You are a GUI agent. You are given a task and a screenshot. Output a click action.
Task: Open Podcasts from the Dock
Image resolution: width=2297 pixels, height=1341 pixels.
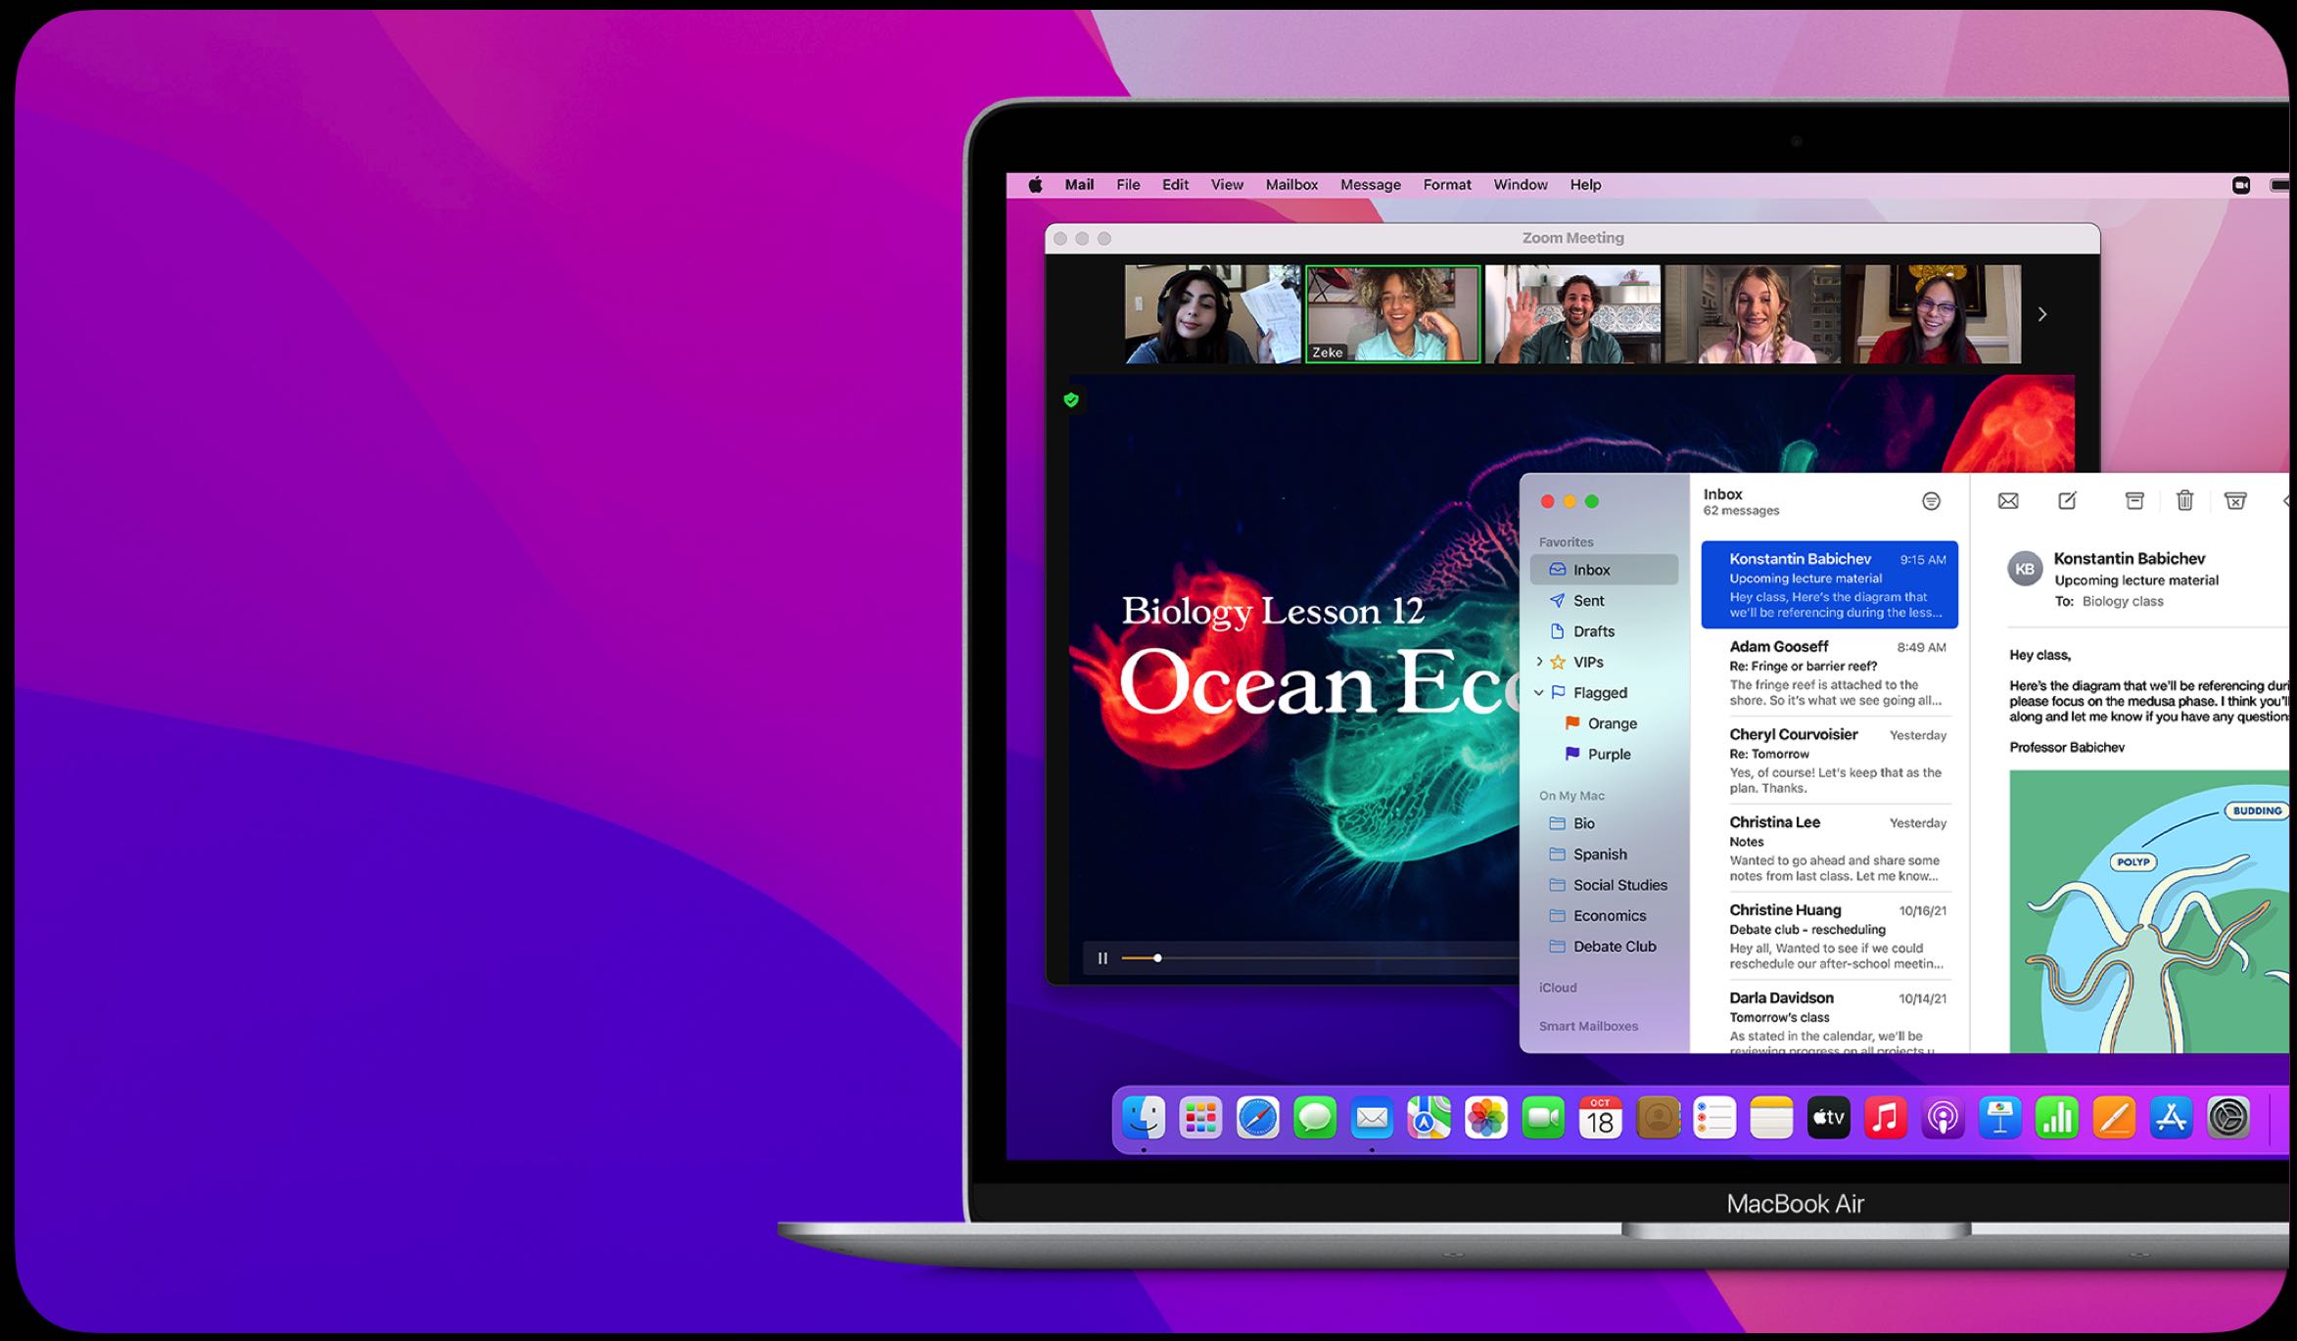pos(1943,1118)
